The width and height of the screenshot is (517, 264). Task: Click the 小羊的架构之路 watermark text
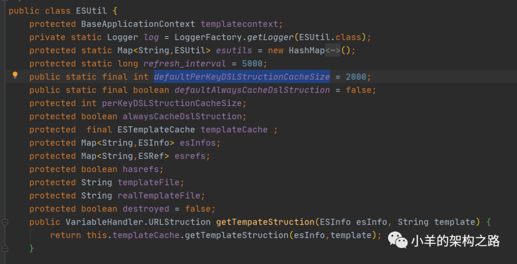pyautogui.click(x=455, y=241)
